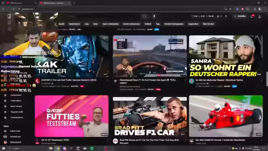Open the Brad Pitt Drives F1 Car thumbnail
The width and height of the screenshot is (268, 151).
(x=150, y=116)
